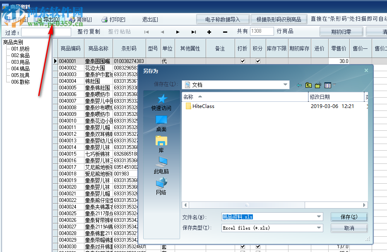Open the 保存在 location dropdown
Viewport: 387px width, 252px height.
coord(286,85)
